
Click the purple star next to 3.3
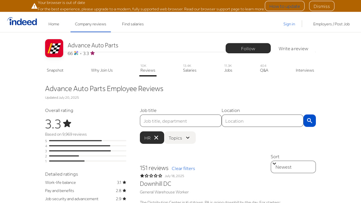pyautogui.click(x=93, y=53)
